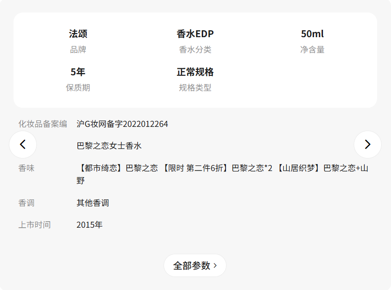Click the 2015年 launch year value

[89, 225]
